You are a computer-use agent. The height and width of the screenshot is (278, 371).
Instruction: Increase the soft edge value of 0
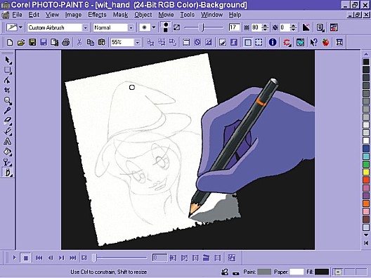(294, 25)
